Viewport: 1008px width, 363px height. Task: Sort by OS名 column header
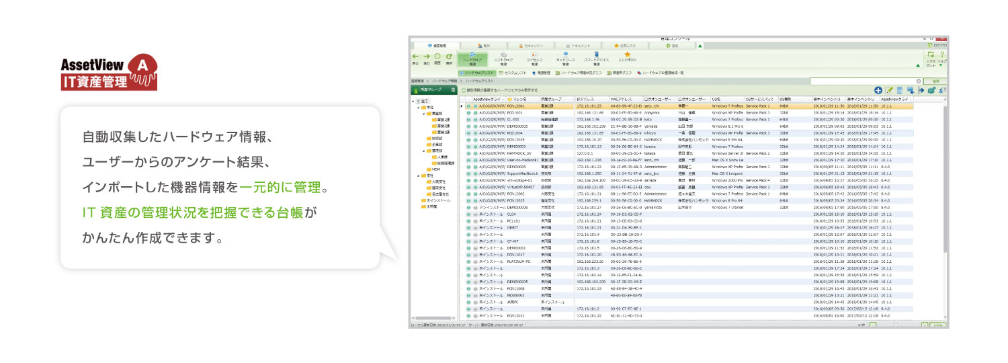728,99
